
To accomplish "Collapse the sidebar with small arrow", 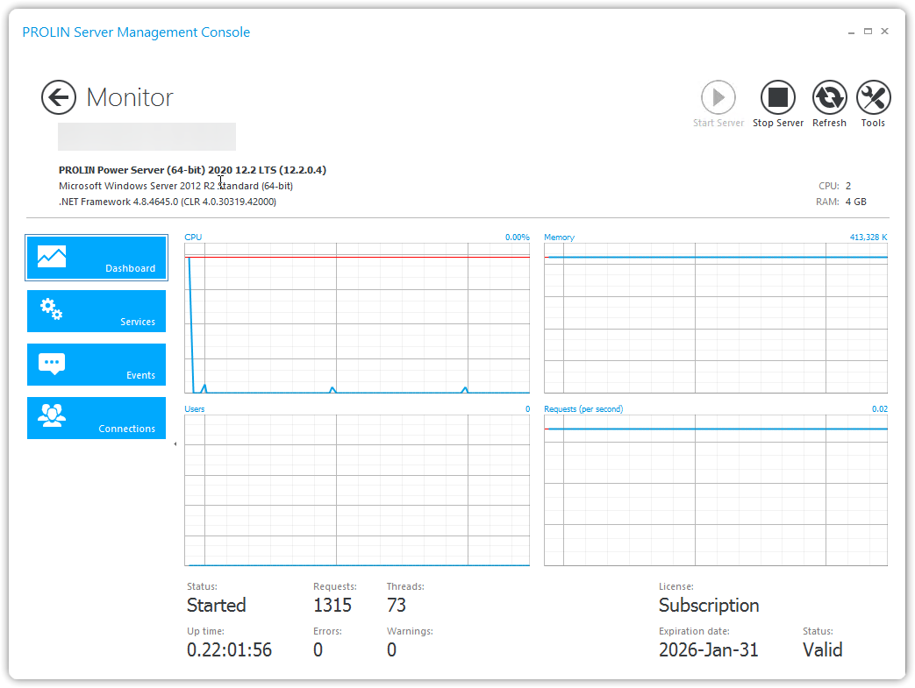I will [x=175, y=444].
